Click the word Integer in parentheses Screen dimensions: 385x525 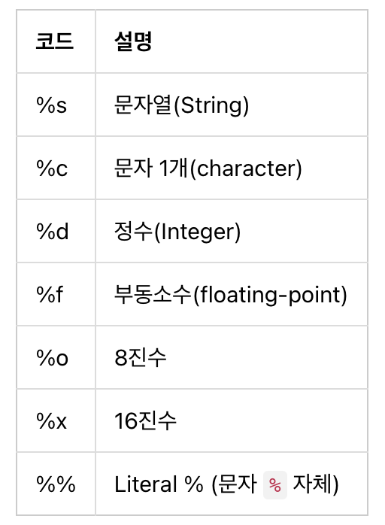(x=196, y=232)
